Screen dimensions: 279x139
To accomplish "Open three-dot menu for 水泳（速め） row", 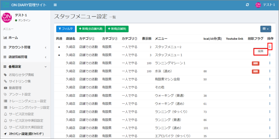I will tap(270, 71).
